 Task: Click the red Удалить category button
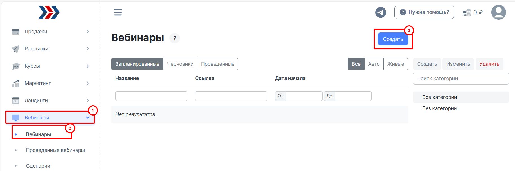click(489, 64)
